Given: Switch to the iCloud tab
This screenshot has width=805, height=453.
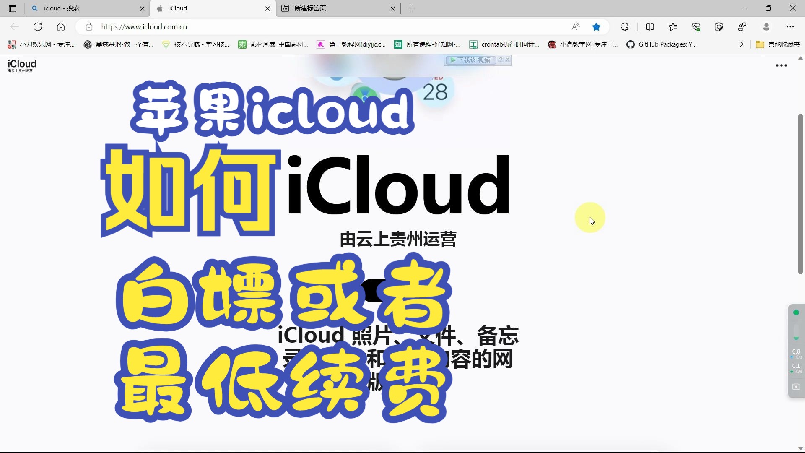Looking at the screenshot, I should (213, 8).
